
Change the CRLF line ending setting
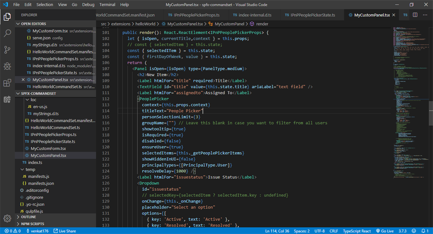(x=334, y=231)
